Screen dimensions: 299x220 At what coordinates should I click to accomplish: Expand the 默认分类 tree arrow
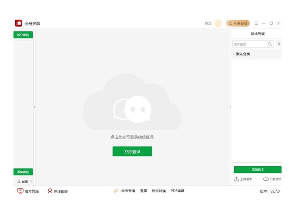tap(233, 54)
